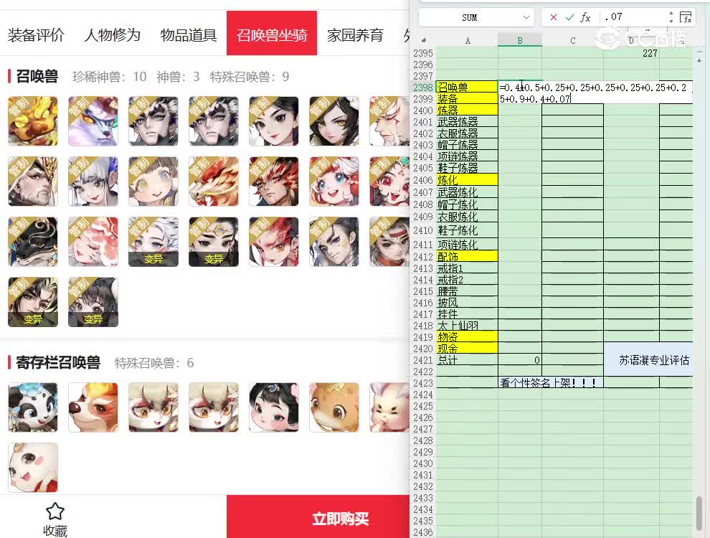
Task: Select column C header
Action: [x=573, y=41]
